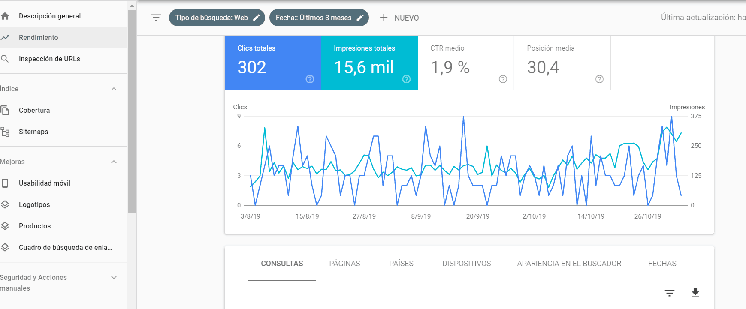746x309 pixels.
Task: Edit search type via pencil icon on Web chip
Action: point(257,18)
